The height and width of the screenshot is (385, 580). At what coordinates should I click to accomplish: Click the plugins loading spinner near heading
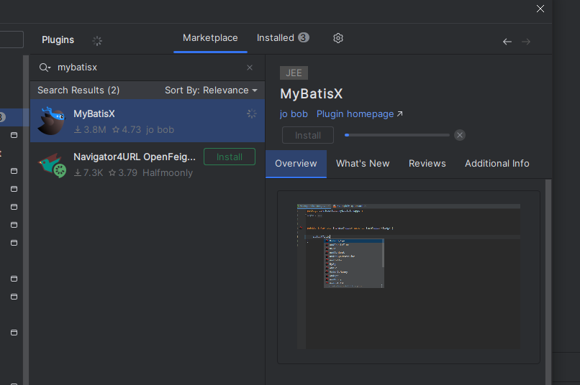(97, 41)
